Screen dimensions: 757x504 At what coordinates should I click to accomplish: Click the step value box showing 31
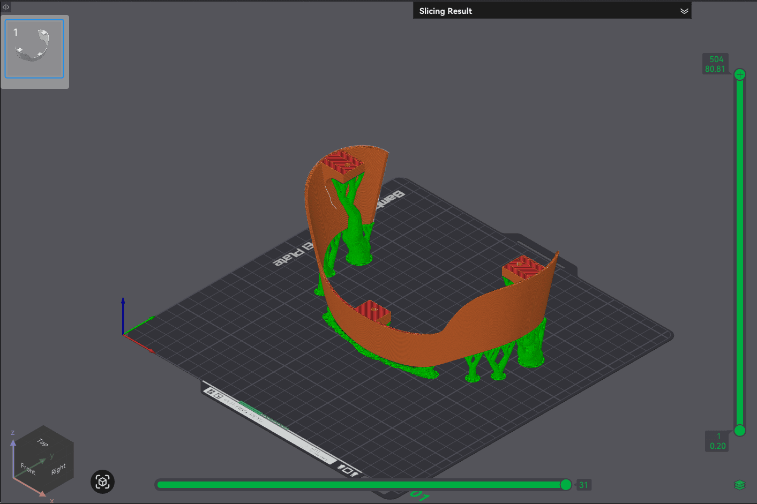pos(583,485)
